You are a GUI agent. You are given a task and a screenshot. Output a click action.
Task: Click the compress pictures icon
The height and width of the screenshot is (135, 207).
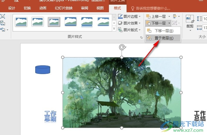point(3,16)
